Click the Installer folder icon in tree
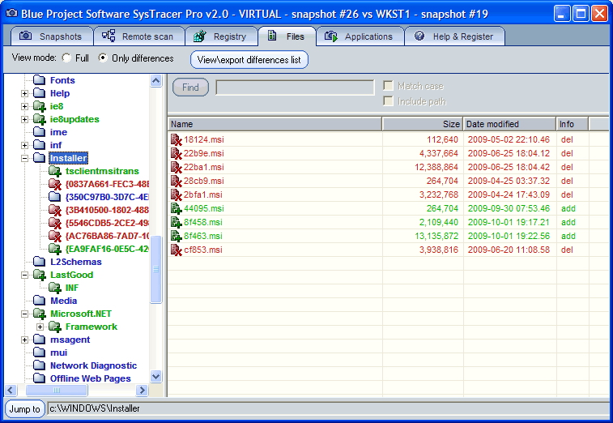 (x=39, y=158)
